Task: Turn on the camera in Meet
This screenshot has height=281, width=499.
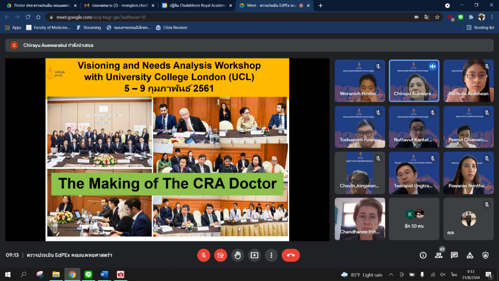Action: pyautogui.click(x=221, y=255)
